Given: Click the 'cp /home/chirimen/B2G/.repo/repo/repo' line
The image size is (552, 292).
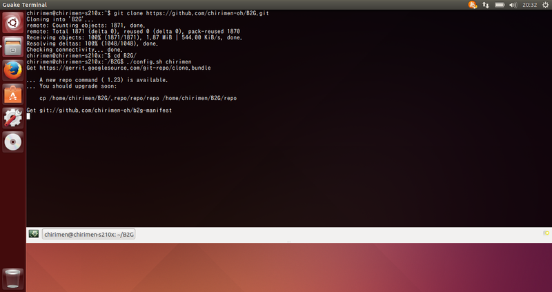Looking at the screenshot, I should coord(138,98).
